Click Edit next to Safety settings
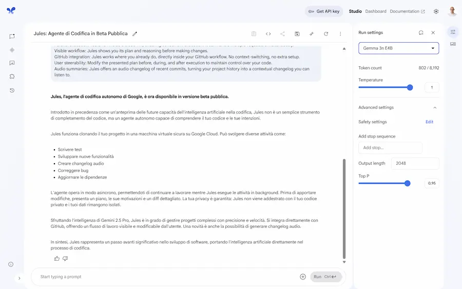Screen dimensions: 462x289 point(429,122)
